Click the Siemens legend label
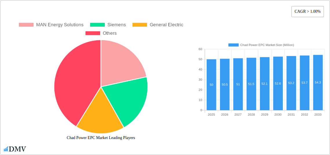The width and height of the screenshot is (330, 155). pyautogui.click(x=117, y=25)
